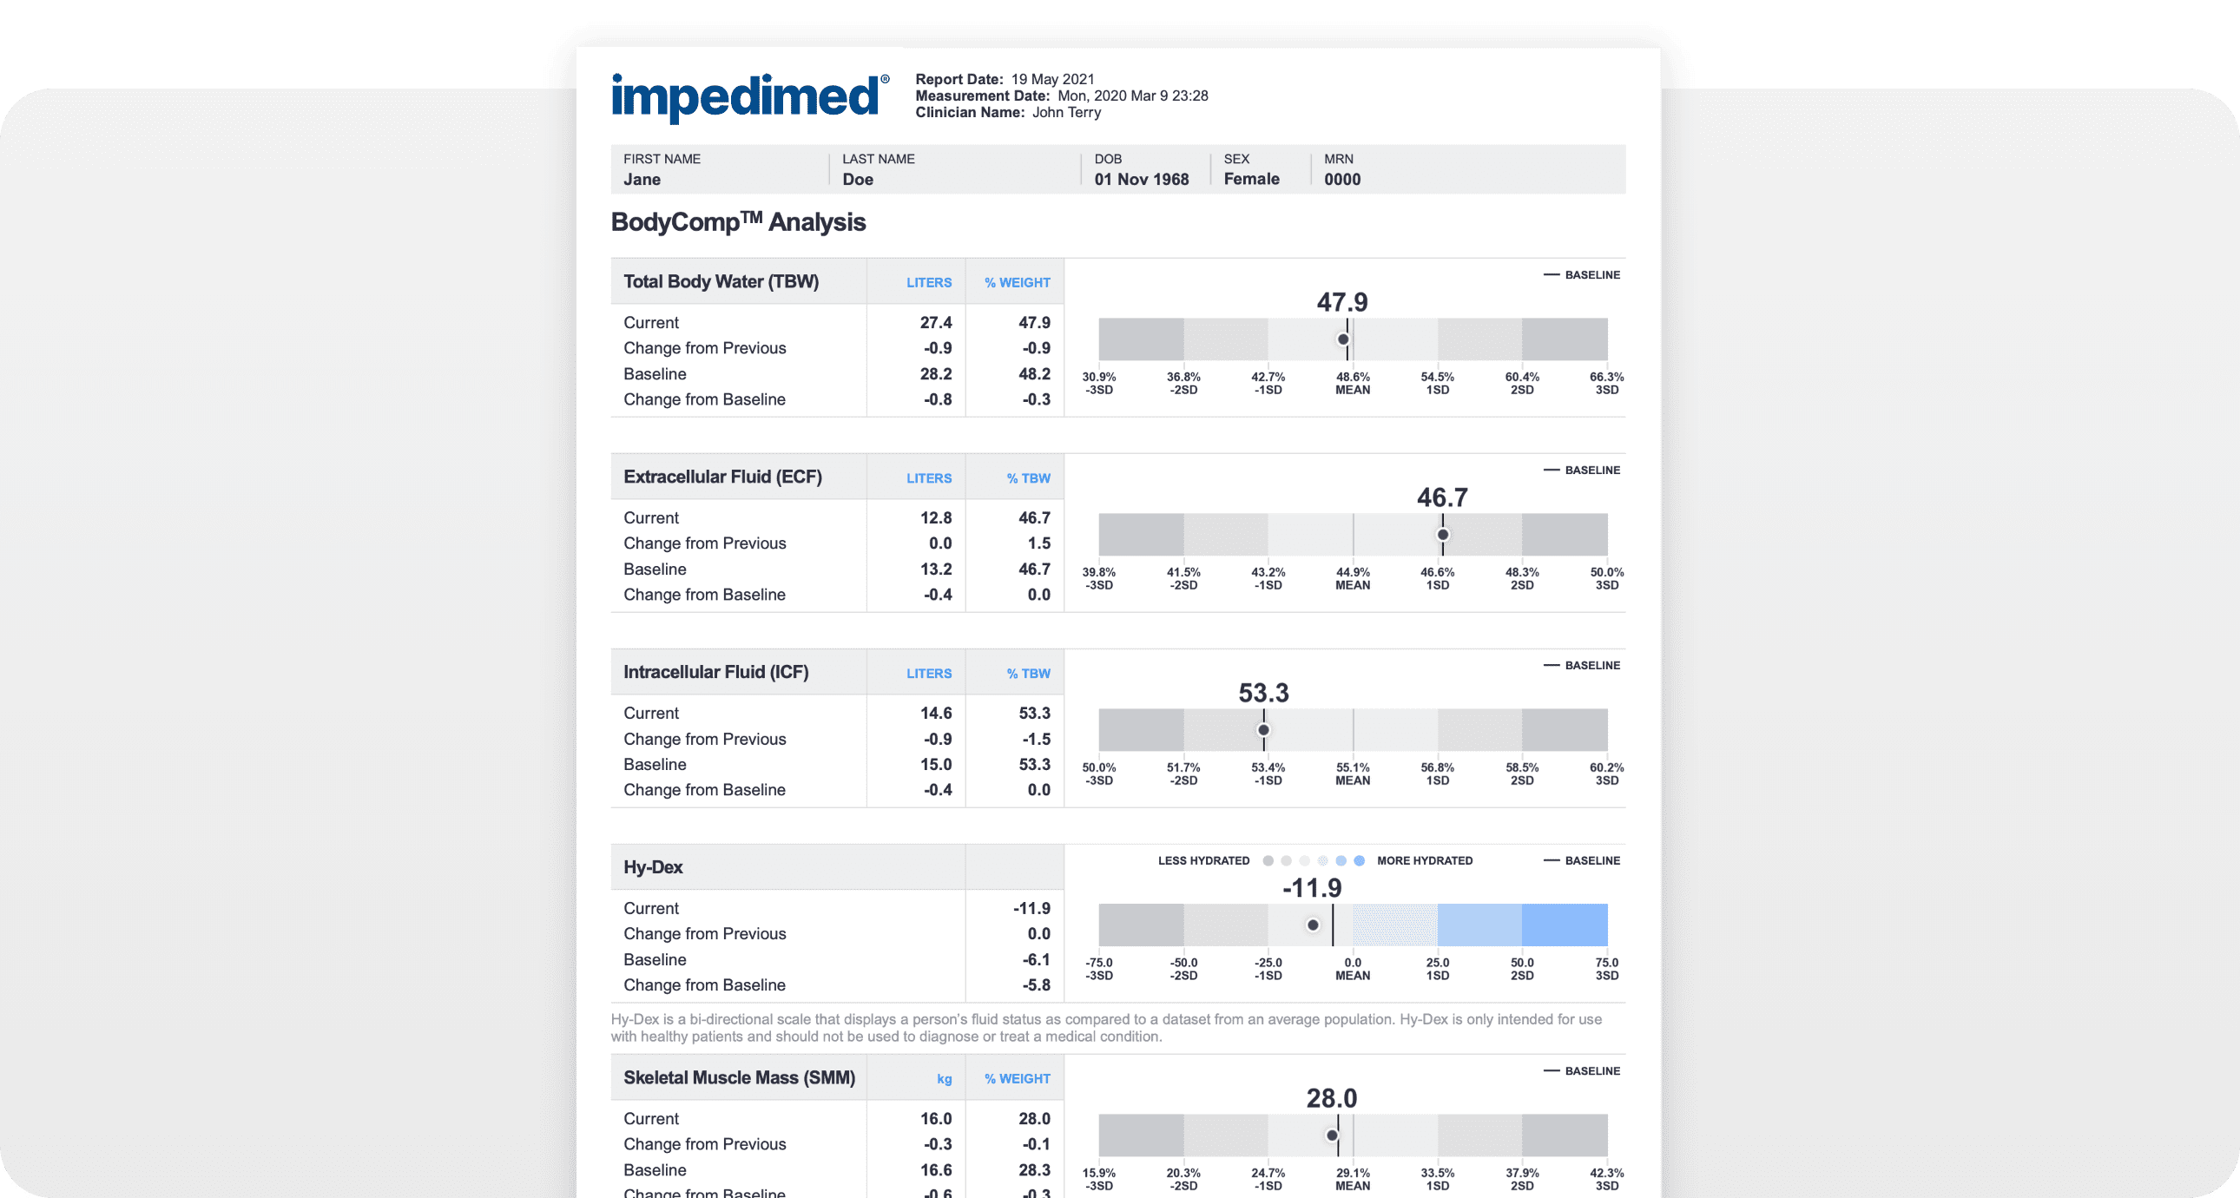Click '60.2% 3SD' label on ICF chart
Screen dimensions: 2240x1198
coord(1606,773)
